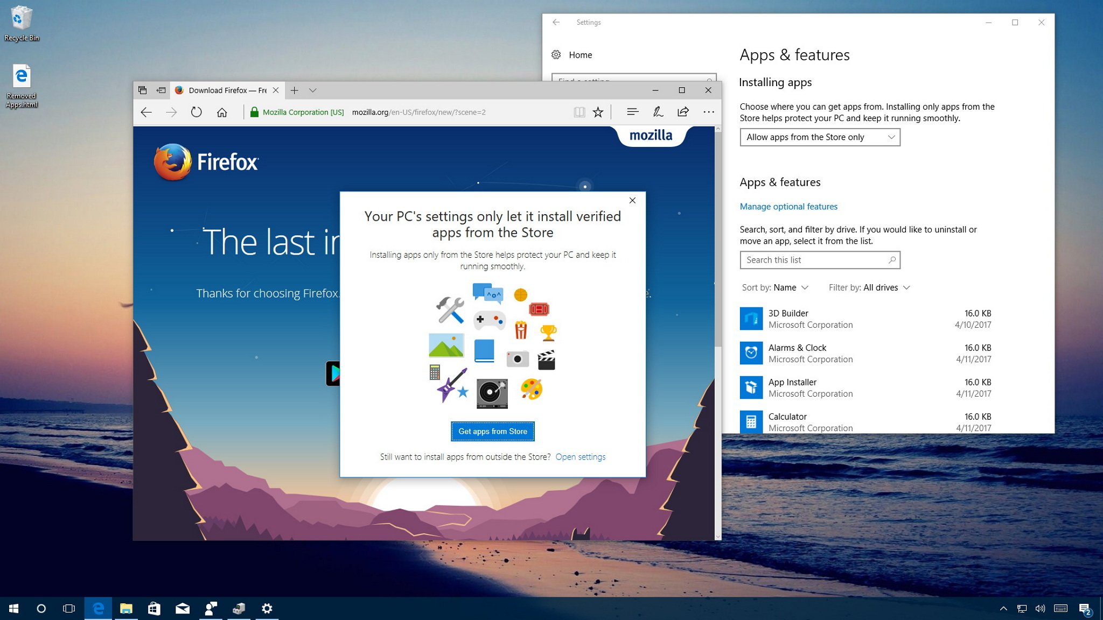Image resolution: width=1103 pixels, height=620 pixels.
Task: Click the 3D Builder app icon
Action: click(750, 317)
